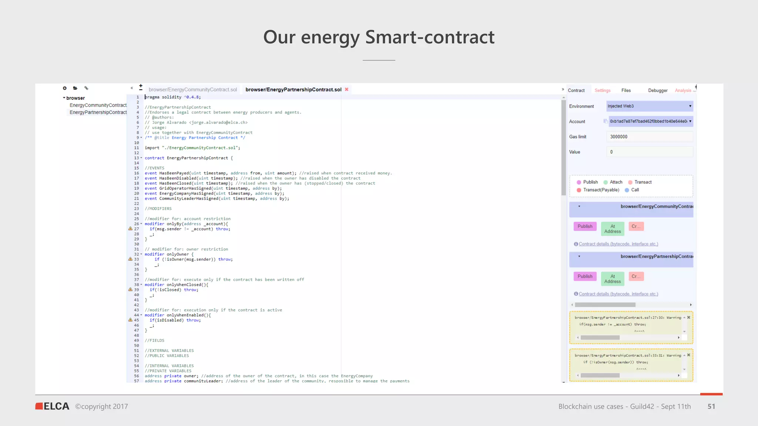Image resolution: width=758 pixels, height=426 pixels.
Task: Collapse the file explorer with the « icon
Action: click(132, 88)
